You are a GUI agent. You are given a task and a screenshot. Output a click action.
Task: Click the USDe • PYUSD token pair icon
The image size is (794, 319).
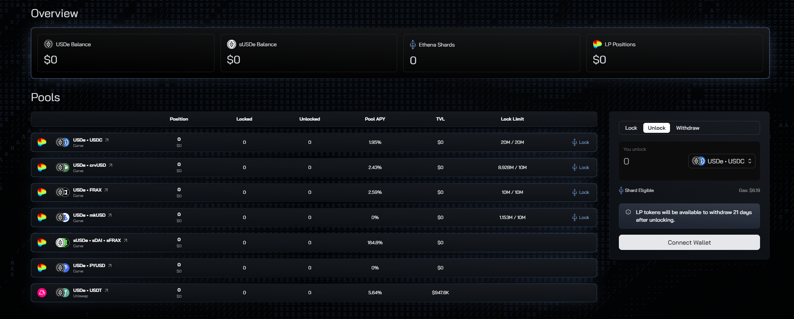pyautogui.click(x=63, y=268)
